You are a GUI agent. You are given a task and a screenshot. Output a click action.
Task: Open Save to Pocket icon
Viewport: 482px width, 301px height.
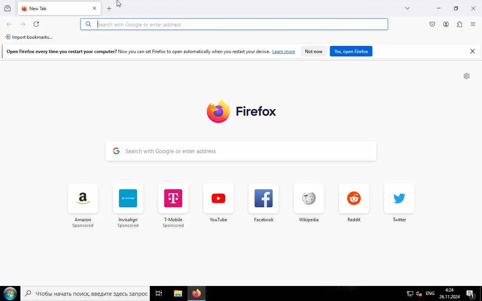[x=432, y=24]
